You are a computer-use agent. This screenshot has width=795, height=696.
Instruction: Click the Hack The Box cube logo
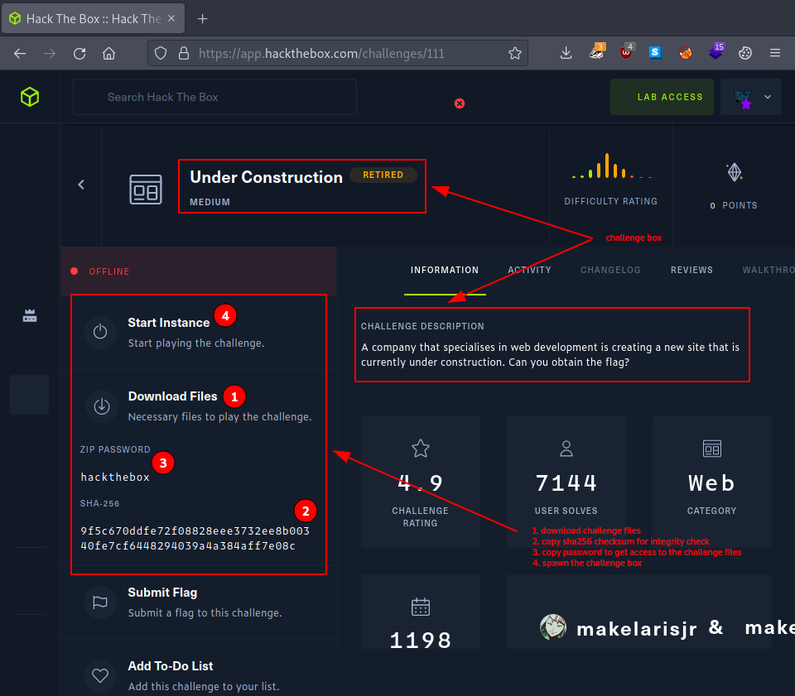click(30, 97)
